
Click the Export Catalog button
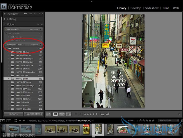[34, 114]
